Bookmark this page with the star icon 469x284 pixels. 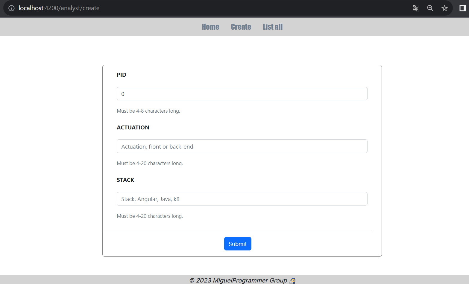[444, 8]
